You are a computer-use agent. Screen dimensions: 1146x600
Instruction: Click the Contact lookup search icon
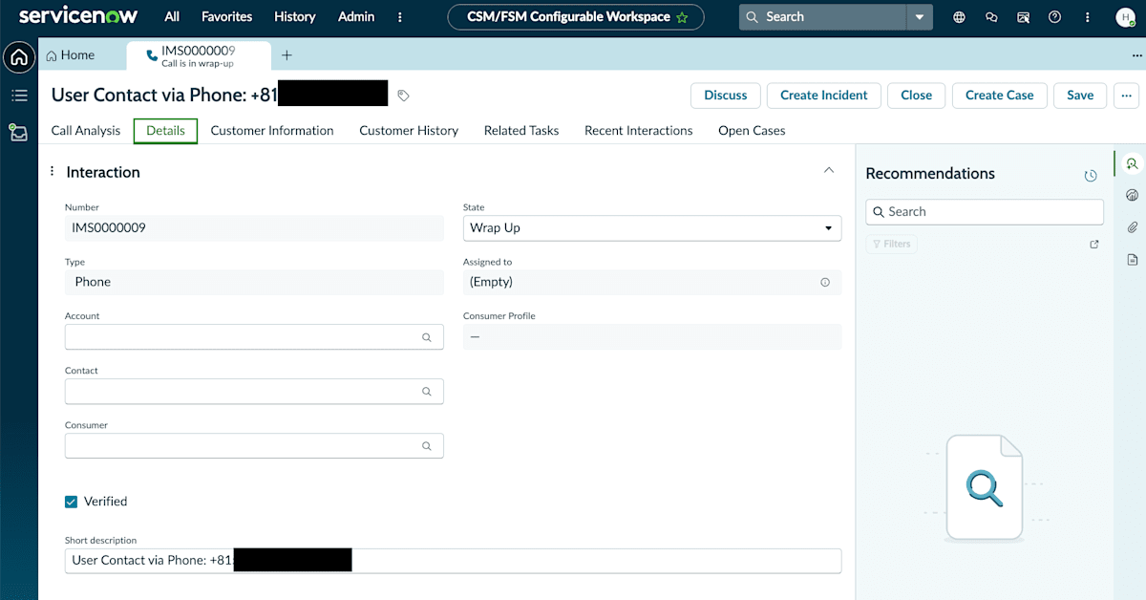427,392
